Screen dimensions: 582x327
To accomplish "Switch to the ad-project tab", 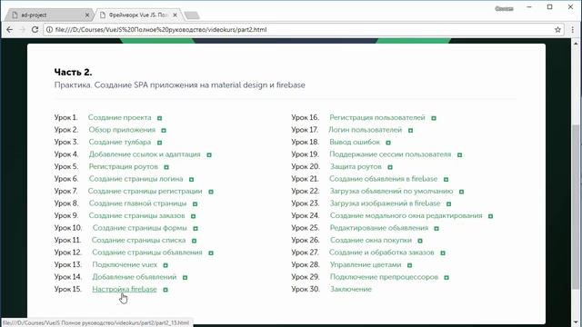I will click(x=48, y=15).
